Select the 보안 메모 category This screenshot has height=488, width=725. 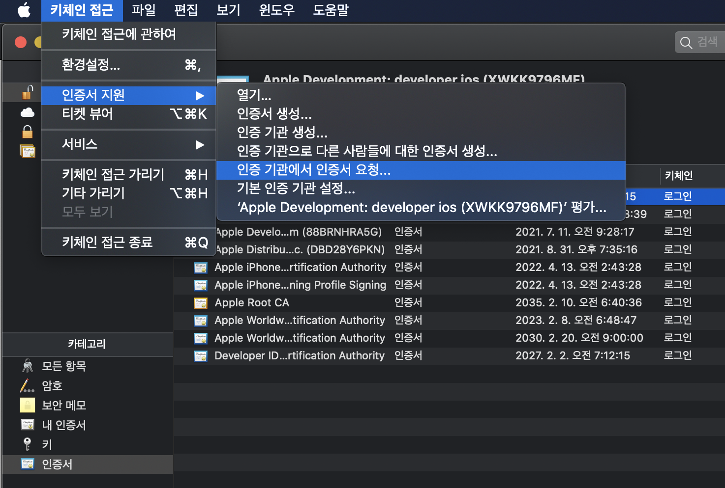coord(88,406)
